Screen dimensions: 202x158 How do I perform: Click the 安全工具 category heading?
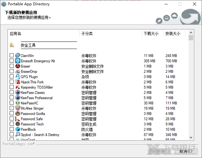point(28,45)
